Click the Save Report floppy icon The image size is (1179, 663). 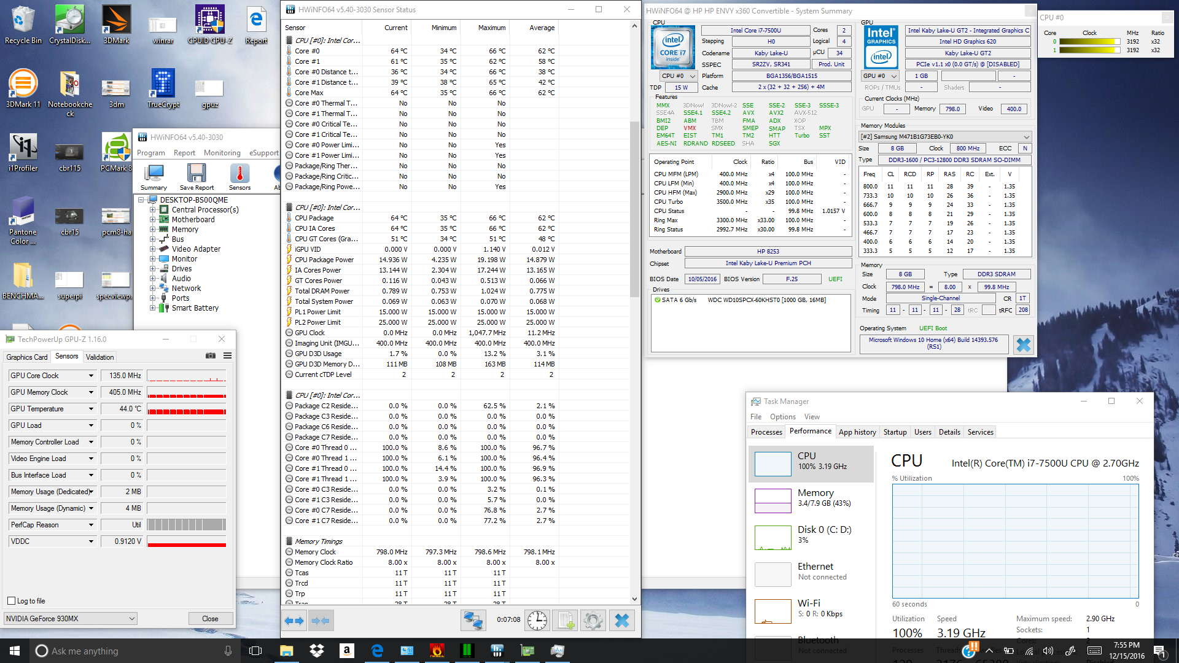196,177
